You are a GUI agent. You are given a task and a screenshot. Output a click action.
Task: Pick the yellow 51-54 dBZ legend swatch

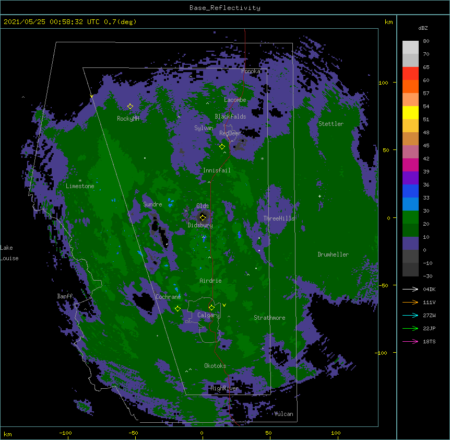click(410, 112)
